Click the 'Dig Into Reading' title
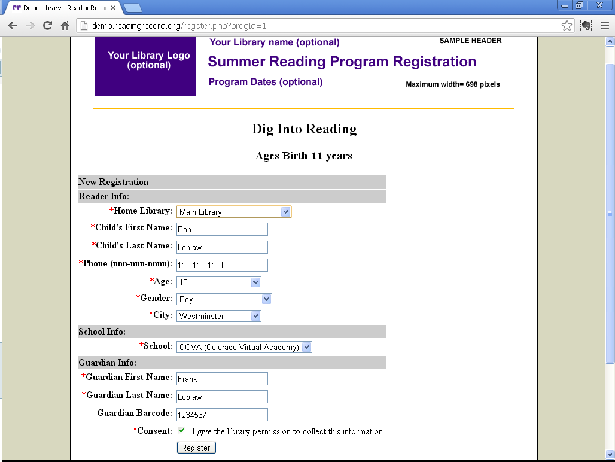Image resolution: width=615 pixels, height=462 pixels. 305,129
